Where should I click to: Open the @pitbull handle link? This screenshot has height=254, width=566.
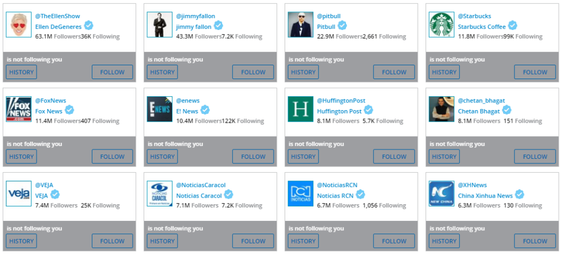pyautogui.click(x=329, y=16)
